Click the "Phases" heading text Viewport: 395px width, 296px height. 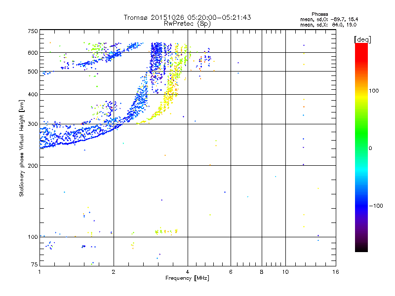319,14
